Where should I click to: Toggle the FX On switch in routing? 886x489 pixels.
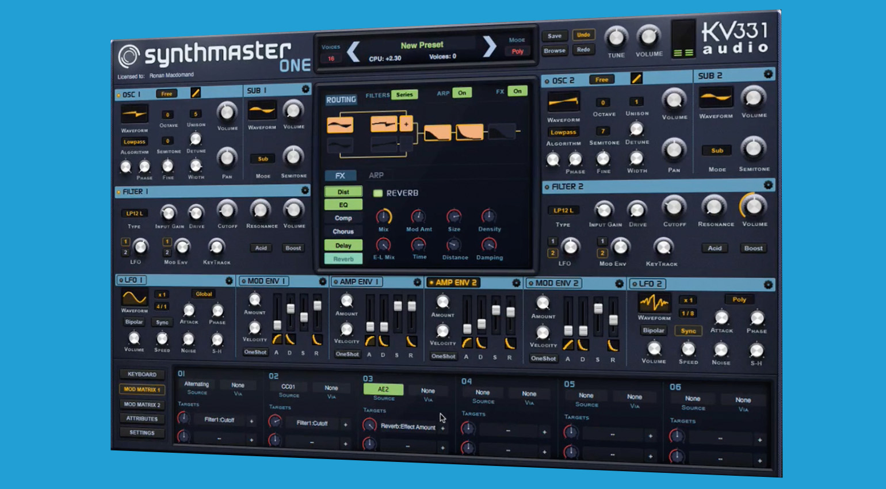coord(517,91)
